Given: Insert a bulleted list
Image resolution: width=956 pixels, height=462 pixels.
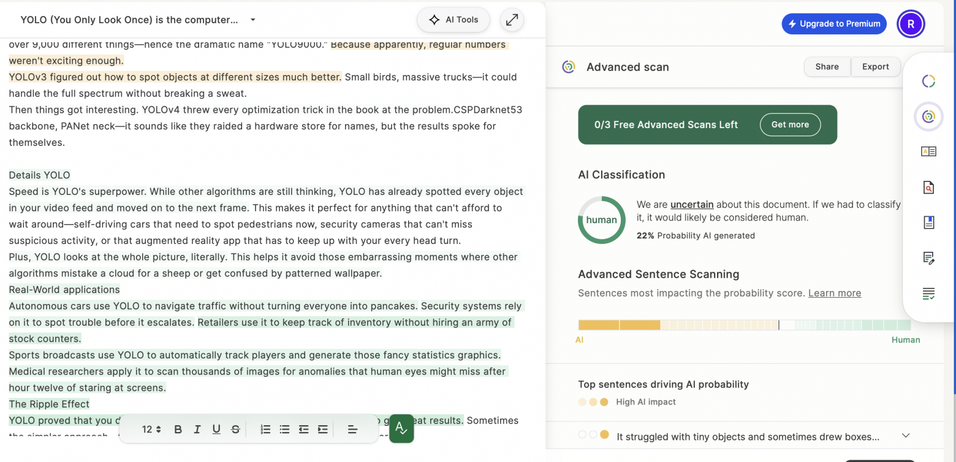Looking at the screenshot, I should click(284, 430).
